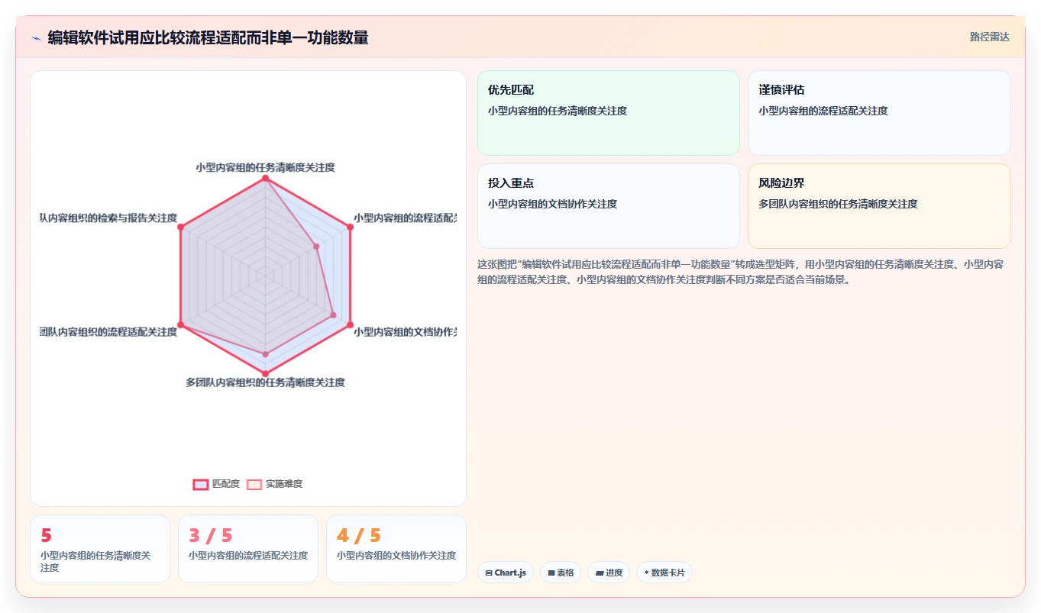
Task: Click the 路径雷达 label in header
Action: pos(990,37)
